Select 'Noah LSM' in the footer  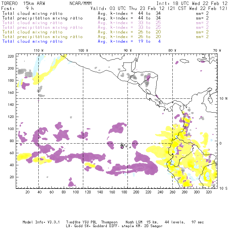(x=134, y=222)
